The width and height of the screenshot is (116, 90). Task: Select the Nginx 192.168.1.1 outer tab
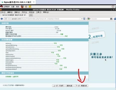(18, 2)
